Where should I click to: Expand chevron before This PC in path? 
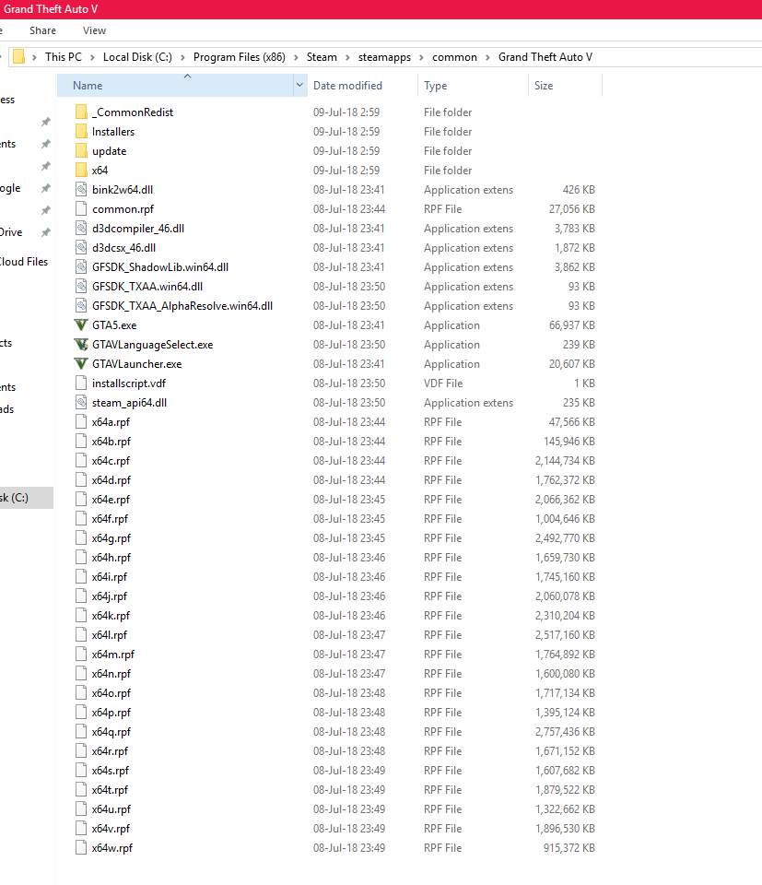(x=34, y=57)
